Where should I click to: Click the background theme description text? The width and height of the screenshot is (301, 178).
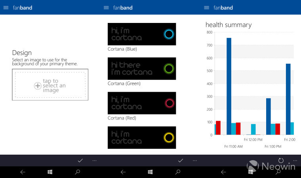pos(45,62)
